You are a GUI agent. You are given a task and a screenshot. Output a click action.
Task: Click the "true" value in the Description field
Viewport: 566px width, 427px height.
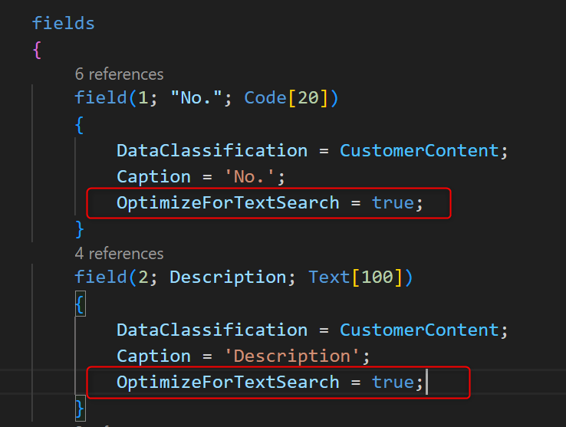393,382
